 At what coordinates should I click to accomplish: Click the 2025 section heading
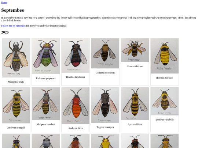pyautogui.click(x=5, y=33)
